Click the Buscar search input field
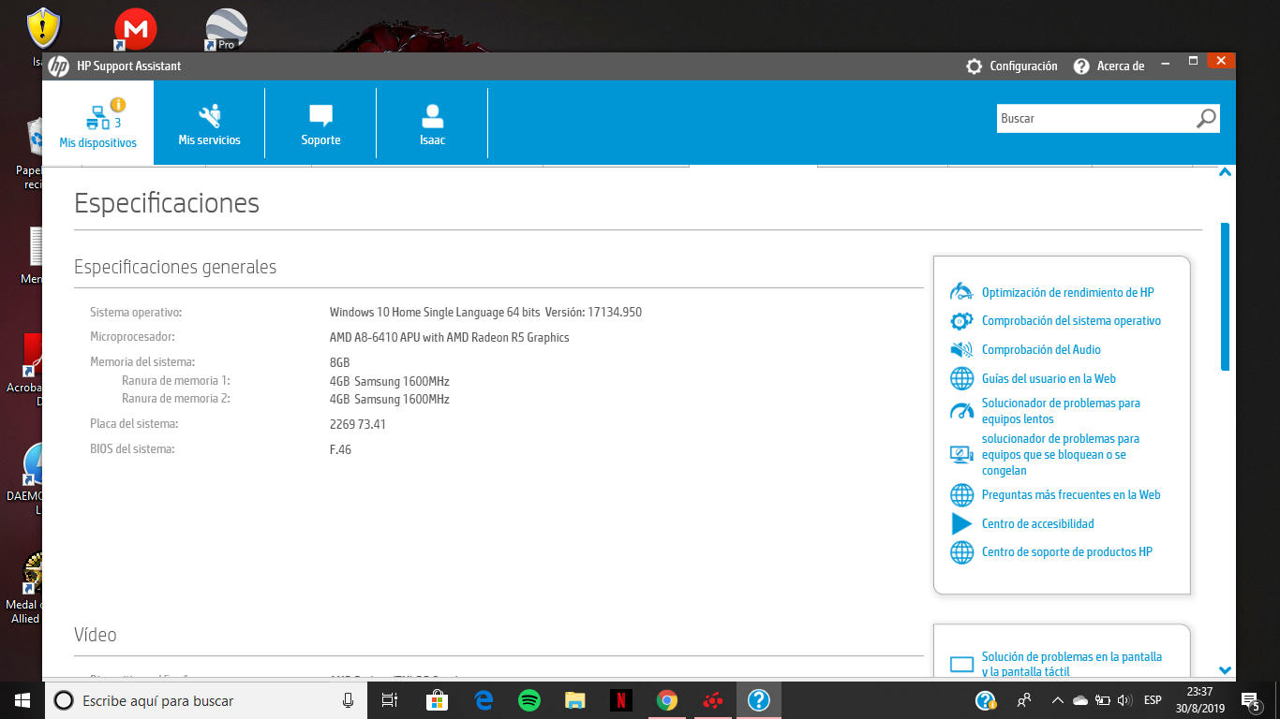 [x=1094, y=119]
